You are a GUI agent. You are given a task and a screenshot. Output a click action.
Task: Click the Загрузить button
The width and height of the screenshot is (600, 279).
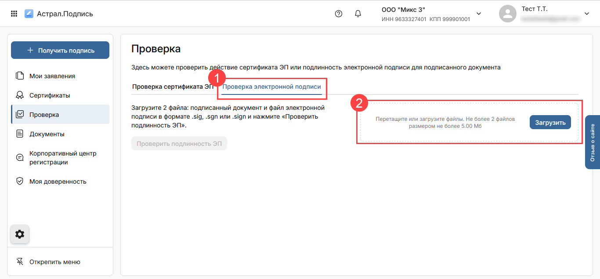click(550, 123)
